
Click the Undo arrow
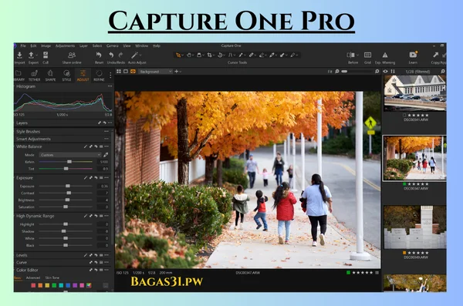point(111,55)
